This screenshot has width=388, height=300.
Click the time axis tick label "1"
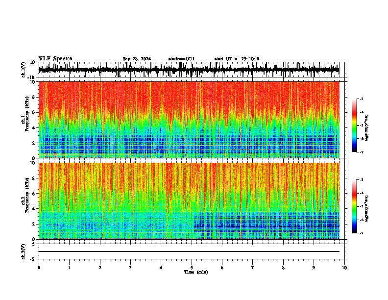click(69, 268)
